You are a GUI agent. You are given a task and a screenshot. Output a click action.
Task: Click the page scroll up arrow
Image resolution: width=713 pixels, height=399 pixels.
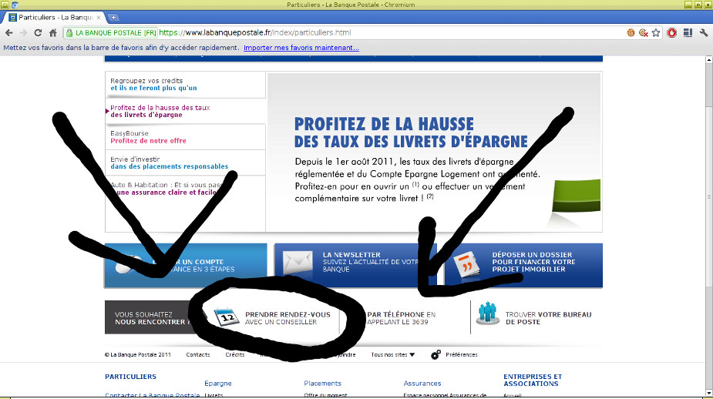coord(709,59)
